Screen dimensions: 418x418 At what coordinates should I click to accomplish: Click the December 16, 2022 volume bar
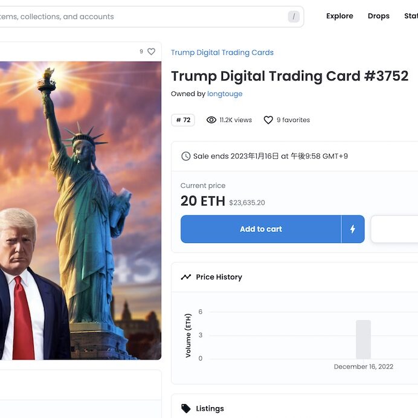click(x=364, y=339)
